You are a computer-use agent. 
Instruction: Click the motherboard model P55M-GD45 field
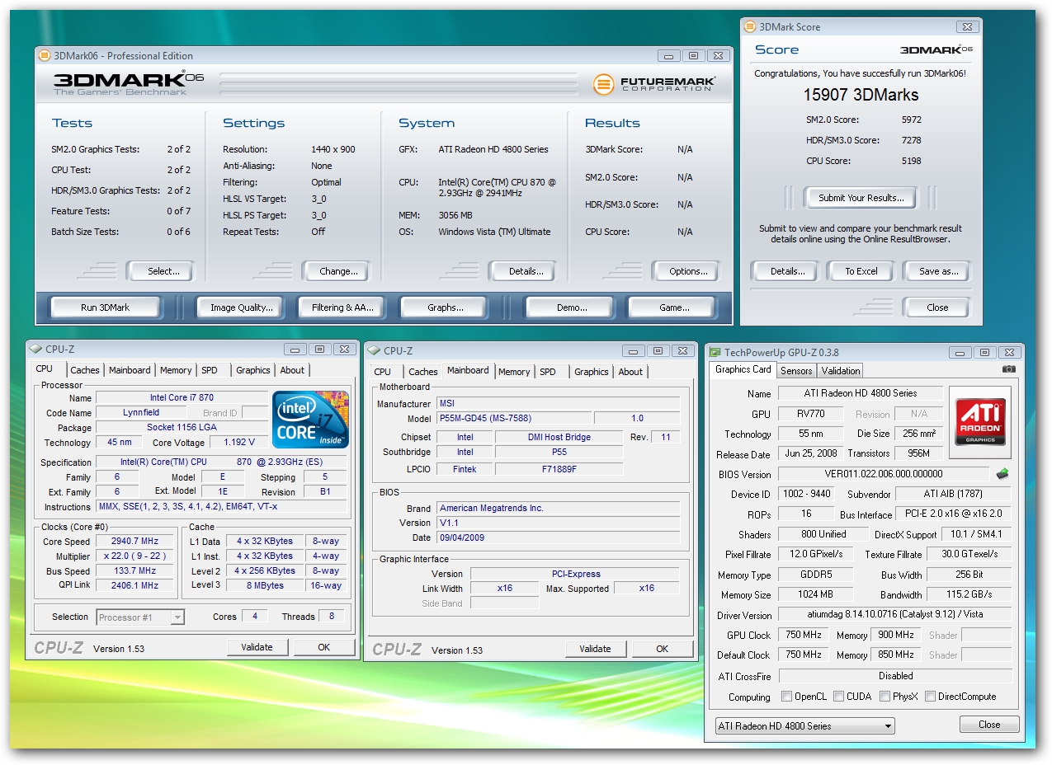(x=513, y=418)
